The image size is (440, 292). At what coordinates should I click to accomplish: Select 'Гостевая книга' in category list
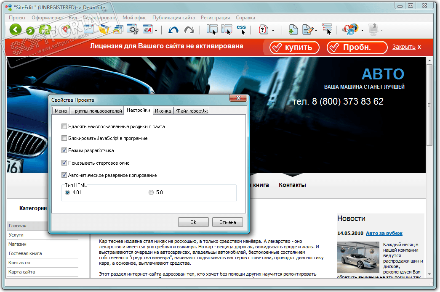(25, 253)
